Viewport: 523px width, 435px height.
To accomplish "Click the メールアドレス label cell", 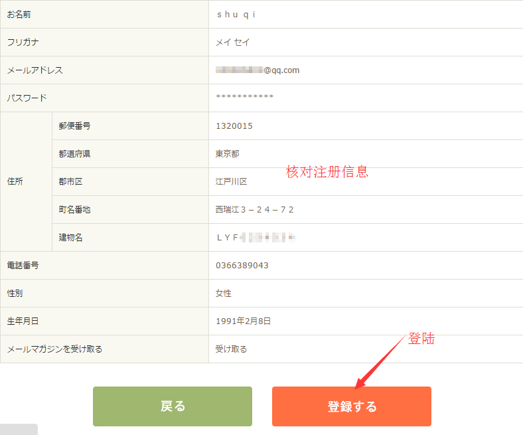I will [x=35, y=70].
